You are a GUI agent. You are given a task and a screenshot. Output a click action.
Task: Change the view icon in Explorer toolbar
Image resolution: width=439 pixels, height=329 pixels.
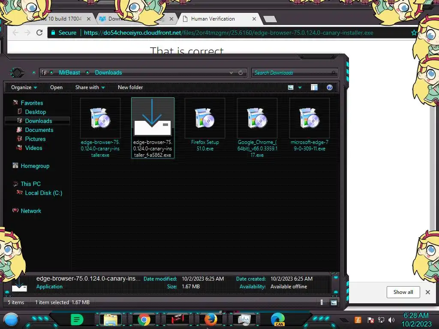(x=291, y=87)
